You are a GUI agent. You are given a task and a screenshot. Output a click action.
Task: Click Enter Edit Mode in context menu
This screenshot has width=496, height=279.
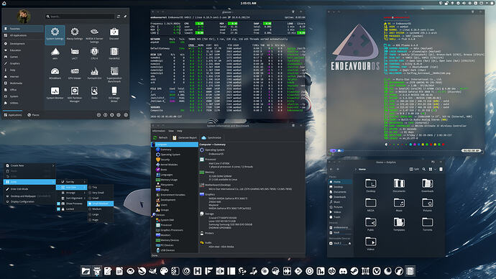tap(29, 189)
